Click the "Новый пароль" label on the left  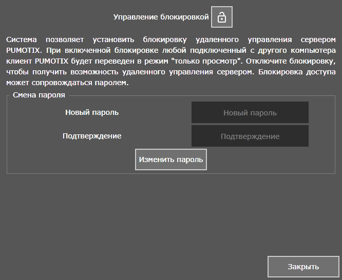click(92, 112)
